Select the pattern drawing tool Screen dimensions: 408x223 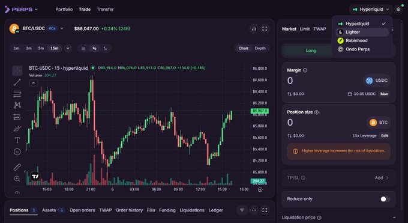pyautogui.click(x=17, y=105)
